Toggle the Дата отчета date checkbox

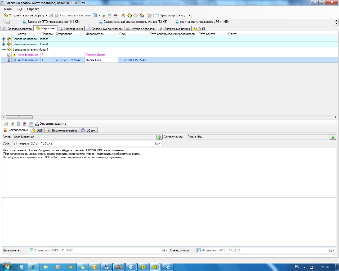click(32, 250)
